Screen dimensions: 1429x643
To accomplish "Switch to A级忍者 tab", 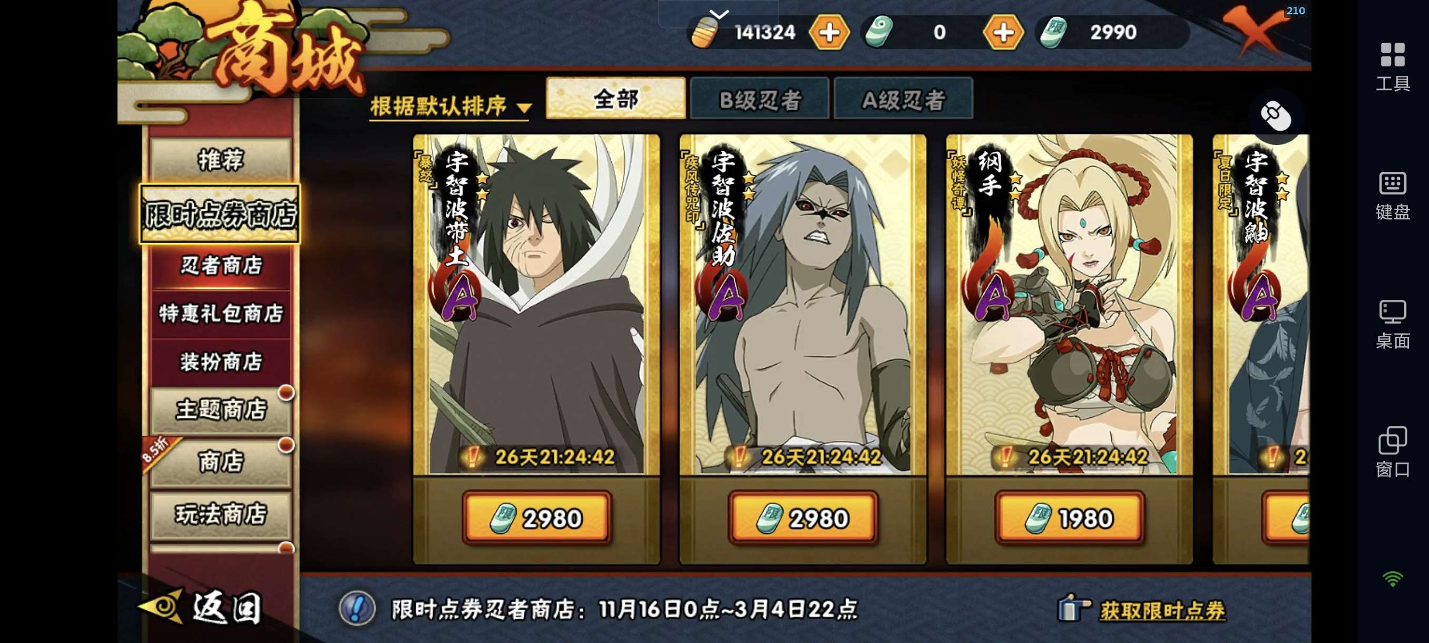I will [903, 99].
